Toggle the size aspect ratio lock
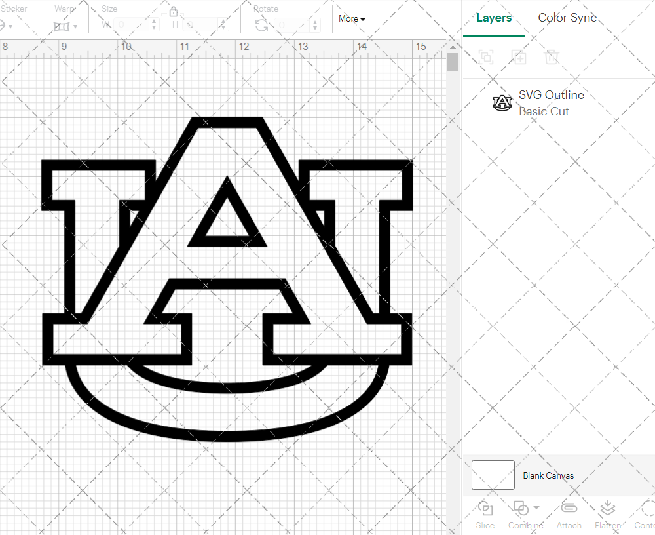This screenshot has width=655, height=535. (x=174, y=11)
